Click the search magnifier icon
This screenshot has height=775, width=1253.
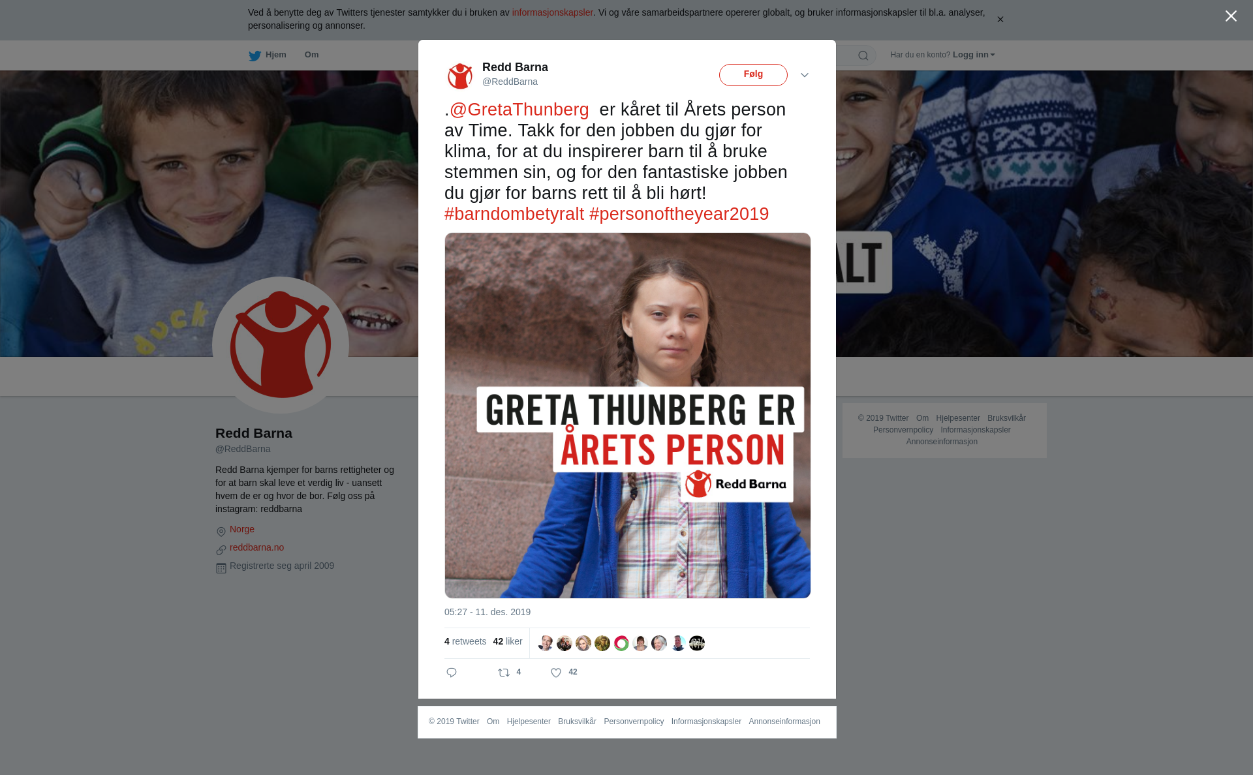tap(863, 55)
